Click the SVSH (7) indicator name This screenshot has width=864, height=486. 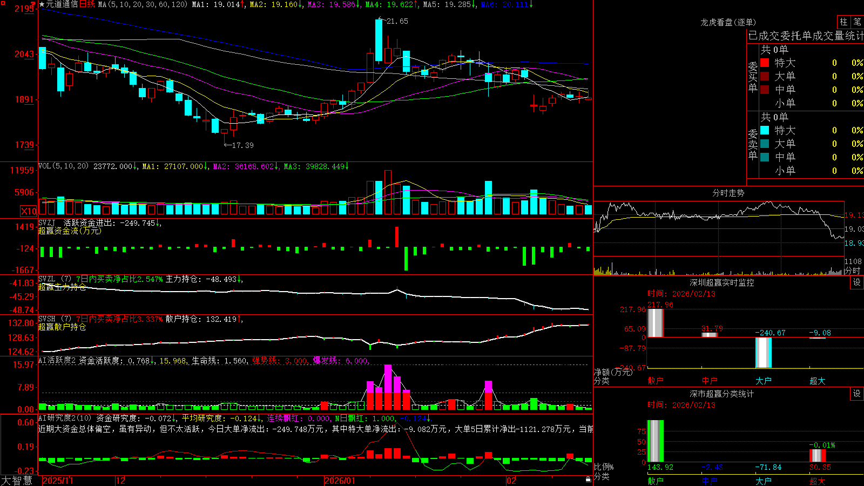click(x=55, y=319)
